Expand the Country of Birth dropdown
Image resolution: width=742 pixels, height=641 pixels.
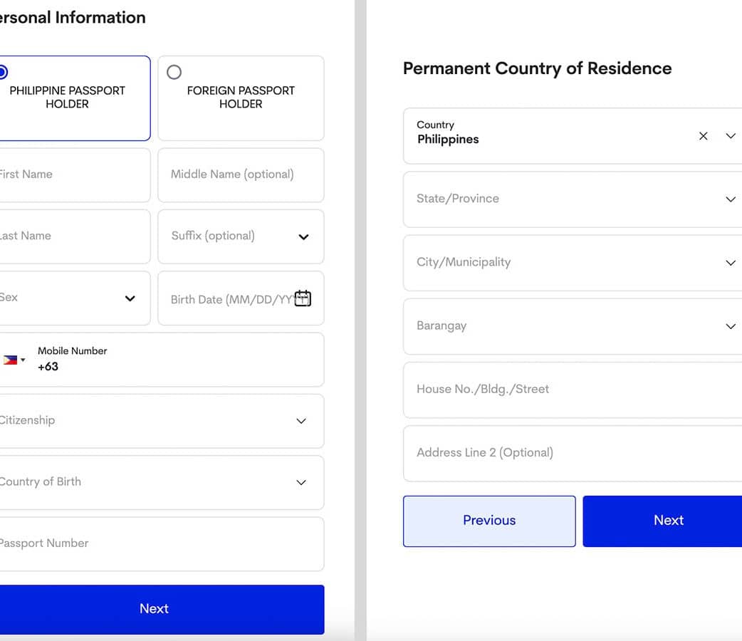301,482
